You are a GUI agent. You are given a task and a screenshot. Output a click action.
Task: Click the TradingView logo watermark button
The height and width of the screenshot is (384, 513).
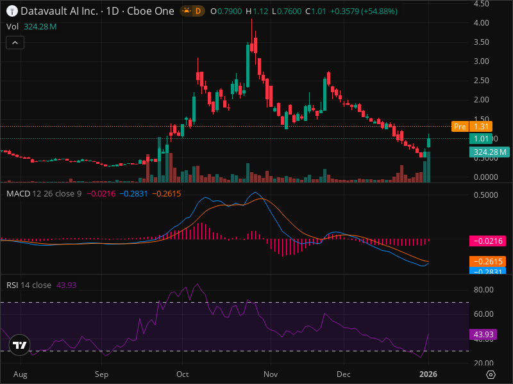(x=20, y=345)
